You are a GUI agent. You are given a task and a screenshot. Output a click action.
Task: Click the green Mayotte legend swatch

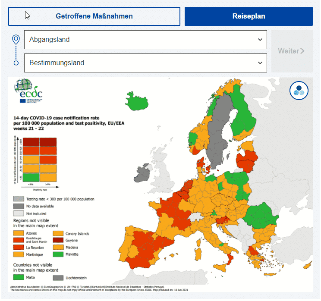pyautogui.click(x=59, y=254)
